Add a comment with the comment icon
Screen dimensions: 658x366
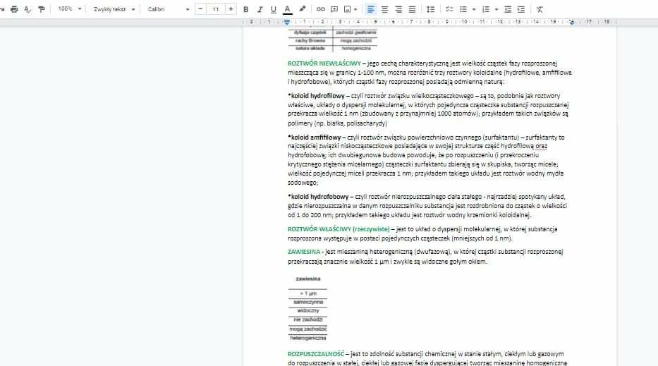tap(334, 9)
